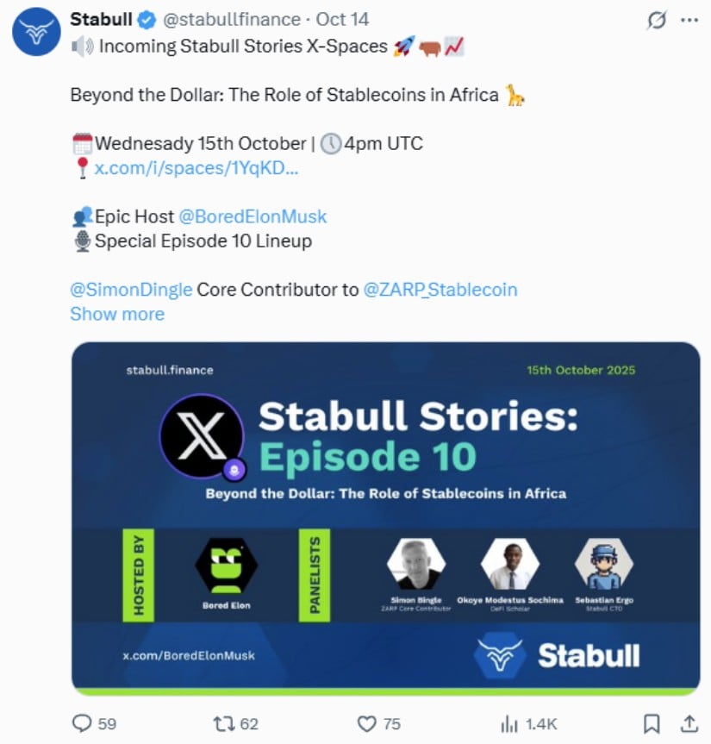Screen dimensions: 711x744
Task: Repost this Stabull tweet
Action: tap(223, 722)
